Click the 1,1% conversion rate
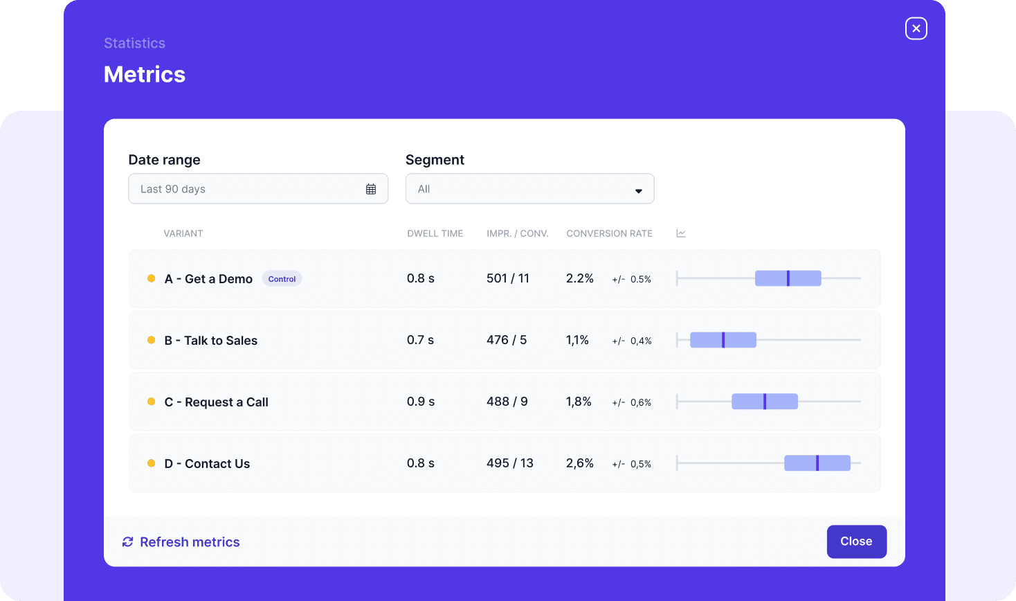 (x=577, y=340)
